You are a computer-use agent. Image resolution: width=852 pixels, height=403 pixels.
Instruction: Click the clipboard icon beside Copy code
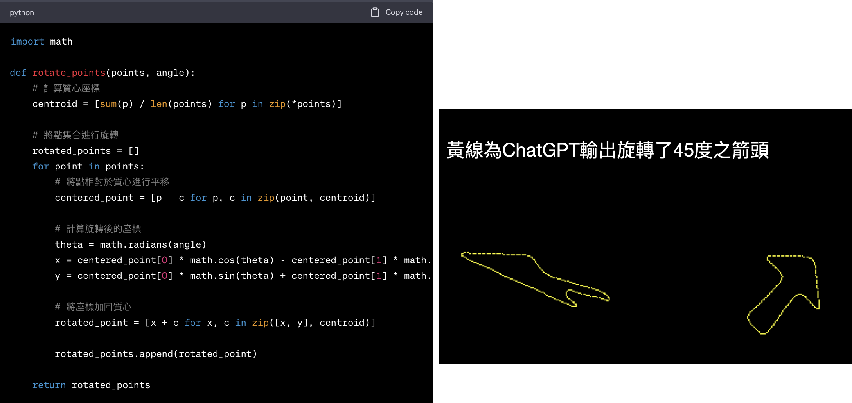tap(375, 12)
